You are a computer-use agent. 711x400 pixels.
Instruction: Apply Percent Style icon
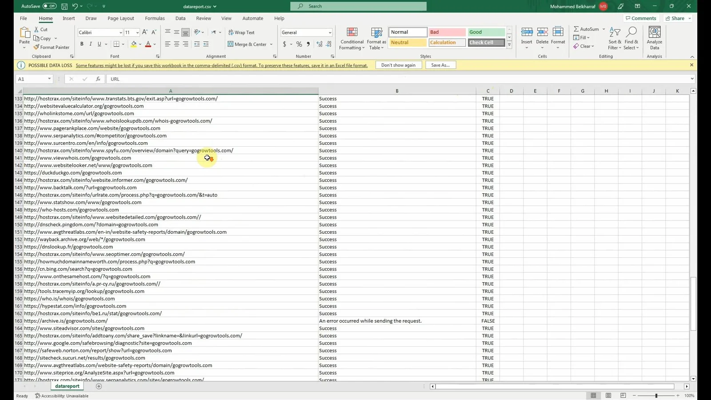(x=299, y=44)
